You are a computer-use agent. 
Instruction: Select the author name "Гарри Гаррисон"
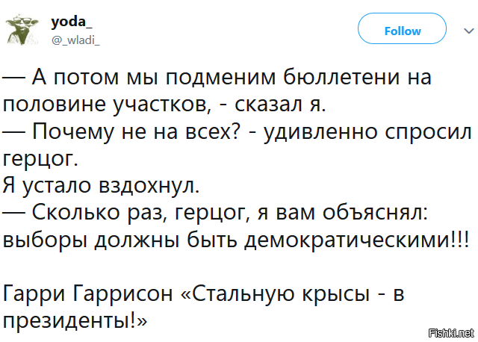(87, 294)
